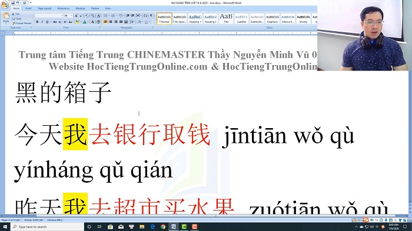Toggle Show/Hide paragraph marks

[x=151, y=15]
